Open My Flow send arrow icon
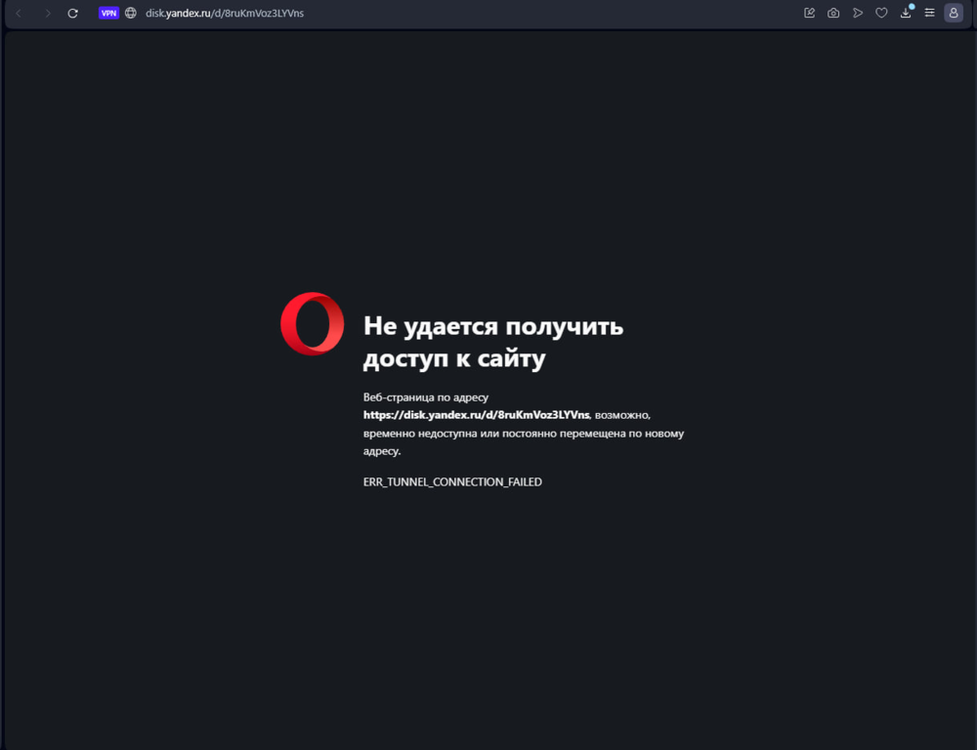Image resolution: width=977 pixels, height=750 pixels. (x=858, y=13)
